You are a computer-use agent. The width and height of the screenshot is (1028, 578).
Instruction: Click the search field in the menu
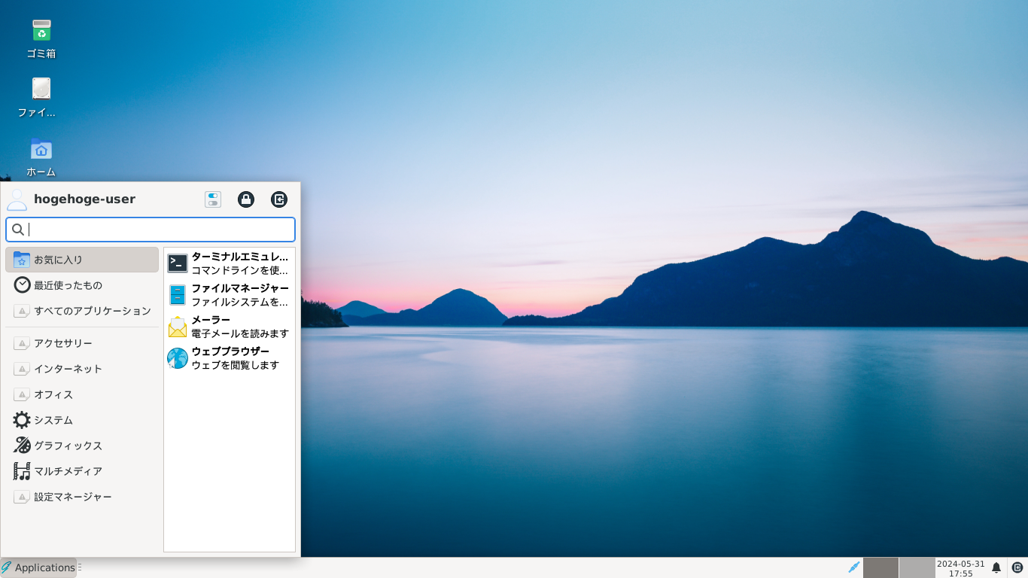point(151,230)
